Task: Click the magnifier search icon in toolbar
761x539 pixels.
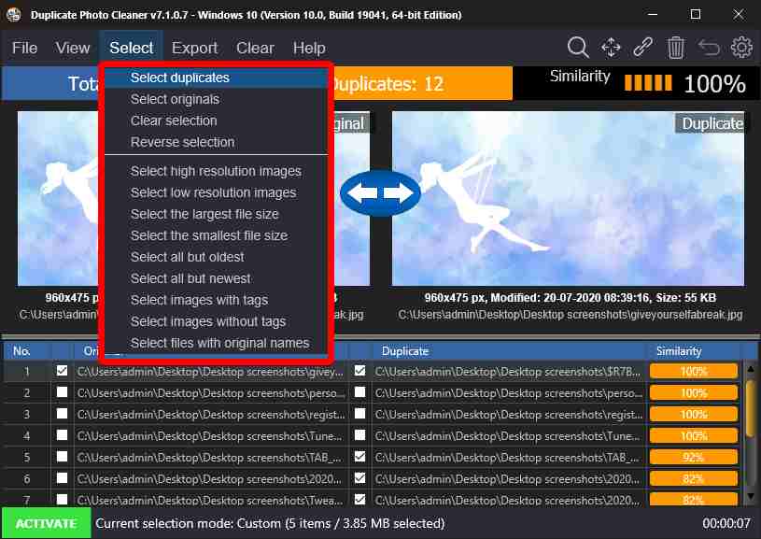Action: pos(578,48)
